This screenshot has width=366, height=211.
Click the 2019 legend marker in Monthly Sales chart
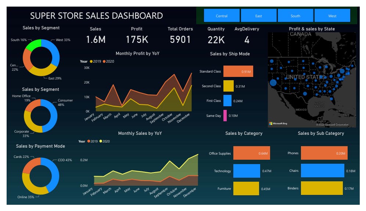(88, 141)
